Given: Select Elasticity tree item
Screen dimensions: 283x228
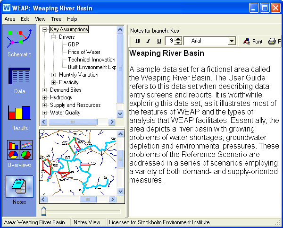Looking at the screenshot, I should click(x=69, y=82).
